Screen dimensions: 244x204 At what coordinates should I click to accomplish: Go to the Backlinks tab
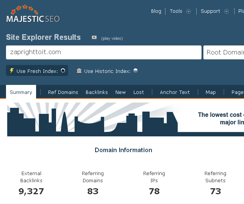[97, 92]
